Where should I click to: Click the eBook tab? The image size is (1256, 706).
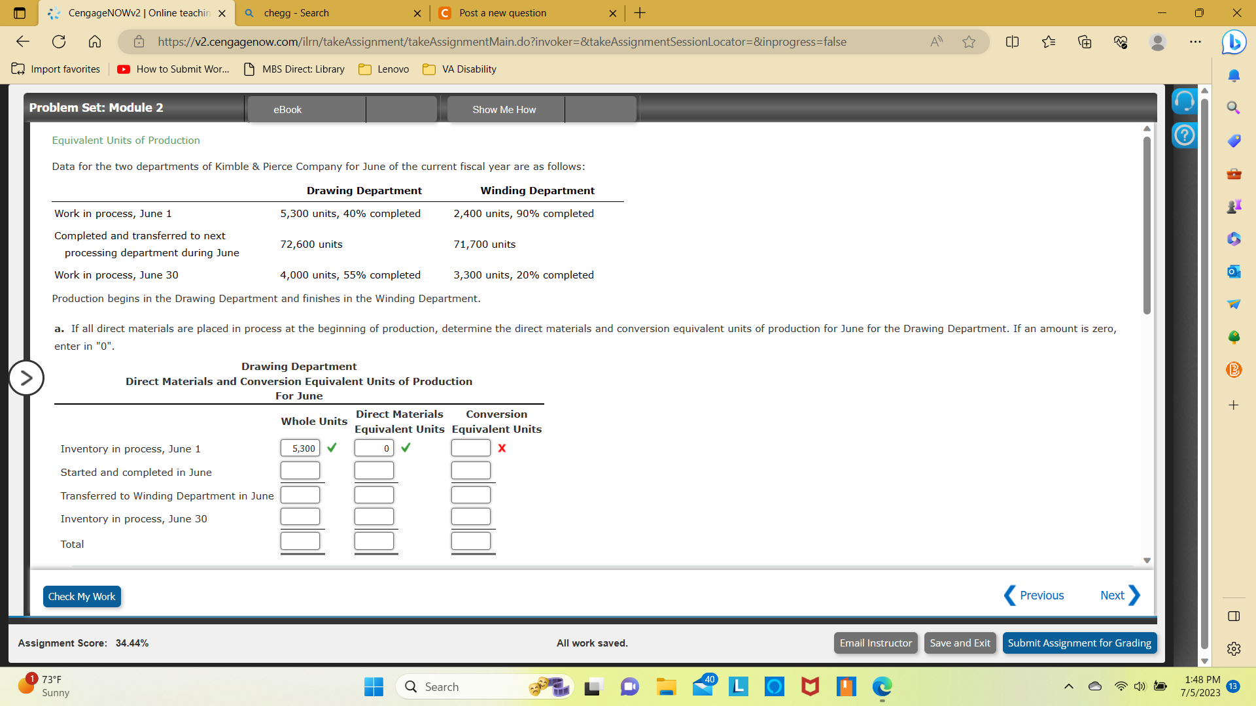tap(289, 109)
